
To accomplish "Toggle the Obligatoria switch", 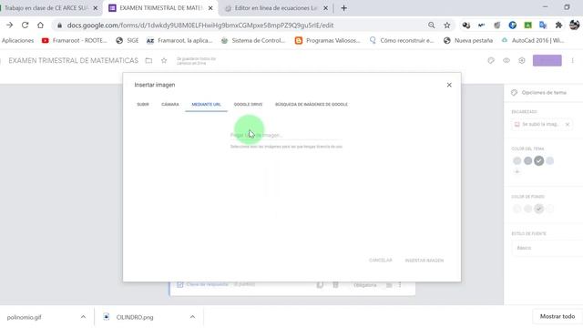I will tap(389, 285).
